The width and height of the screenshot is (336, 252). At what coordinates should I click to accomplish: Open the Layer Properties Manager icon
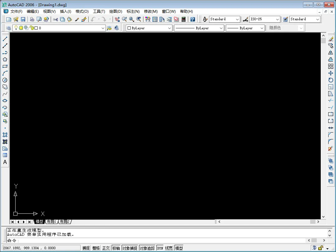pyautogui.click(x=9, y=28)
